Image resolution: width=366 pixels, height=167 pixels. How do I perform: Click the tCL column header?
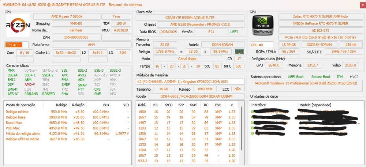[x=156, y=105]
